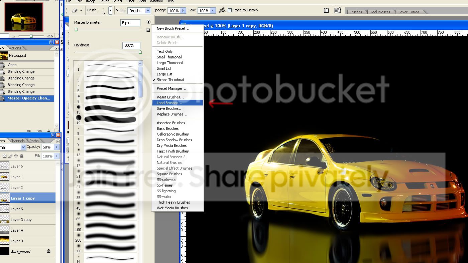Load the Calligraphic Brushes set
Viewport: 468px width, 263px height.
178,134
